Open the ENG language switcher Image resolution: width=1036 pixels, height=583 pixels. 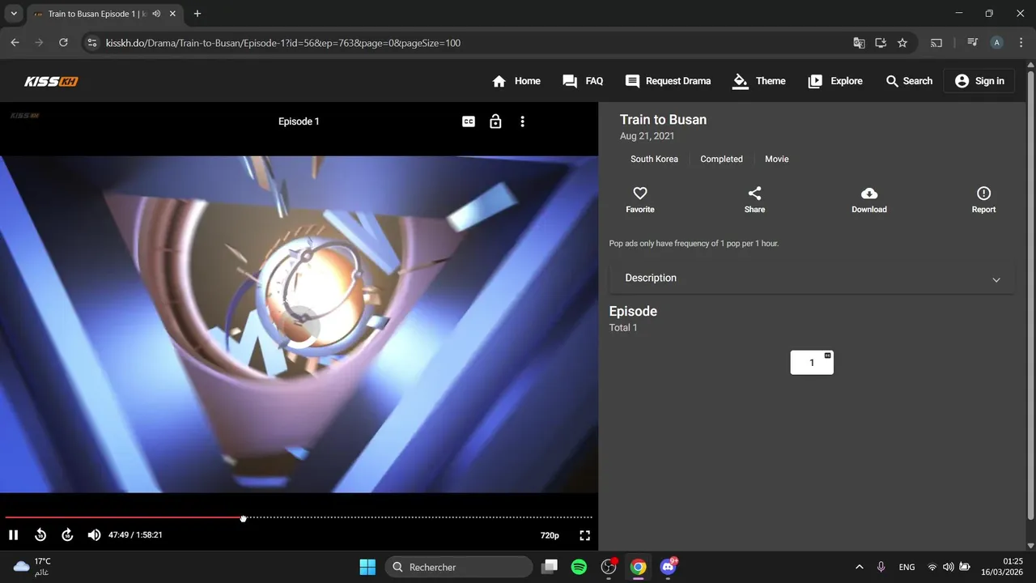click(x=907, y=567)
